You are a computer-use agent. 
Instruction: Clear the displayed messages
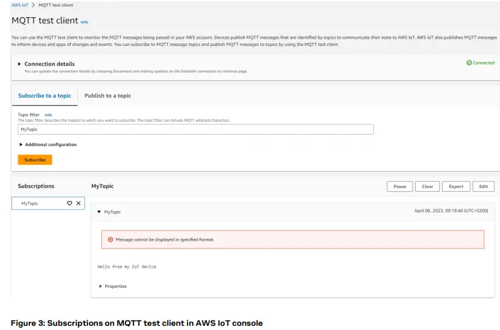[427, 186]
